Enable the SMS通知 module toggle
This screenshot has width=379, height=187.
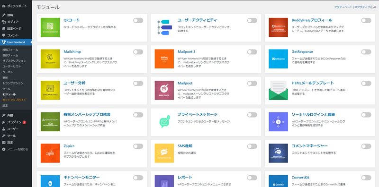point(252,146)
